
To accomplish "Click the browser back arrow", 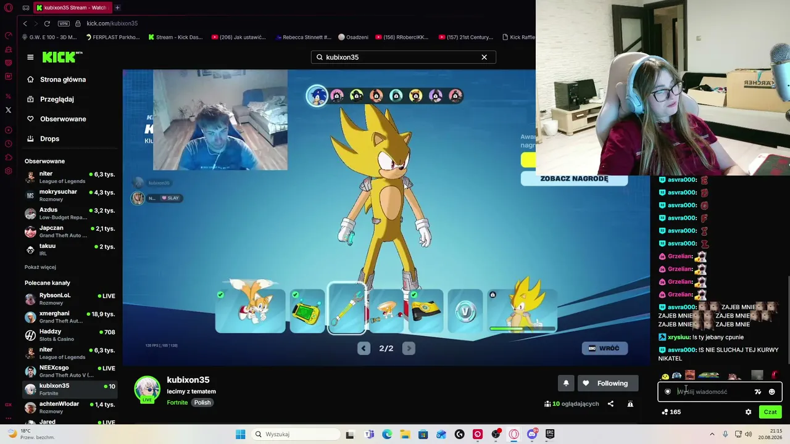I will [x=25, y=23].
